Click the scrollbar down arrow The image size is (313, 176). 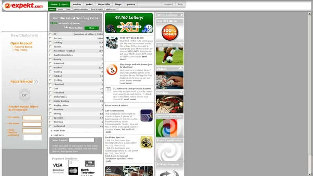click(x=309, y=174)
